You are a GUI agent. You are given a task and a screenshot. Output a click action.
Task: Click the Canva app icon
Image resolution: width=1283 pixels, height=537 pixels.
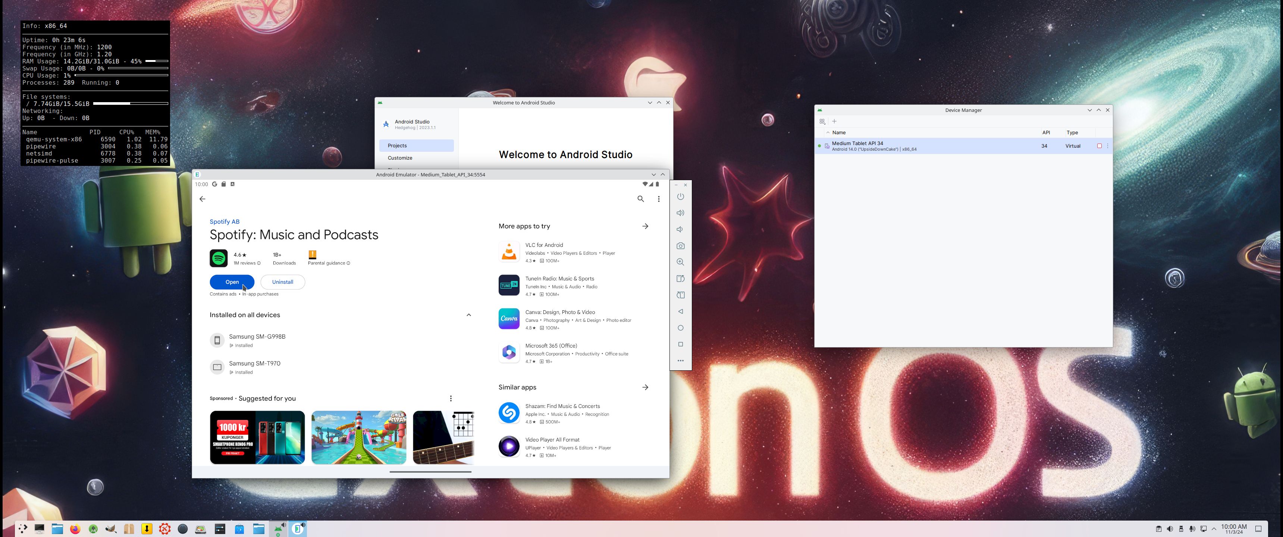coord(509,319)
